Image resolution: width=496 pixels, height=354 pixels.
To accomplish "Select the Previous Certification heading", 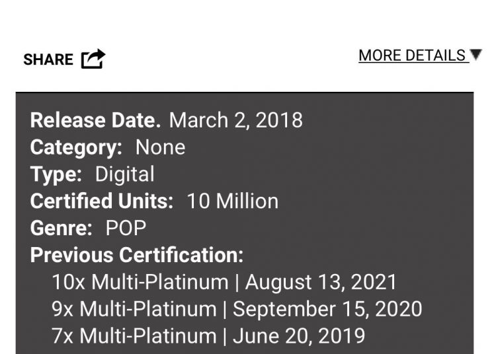I will click(x=137, y=255).
